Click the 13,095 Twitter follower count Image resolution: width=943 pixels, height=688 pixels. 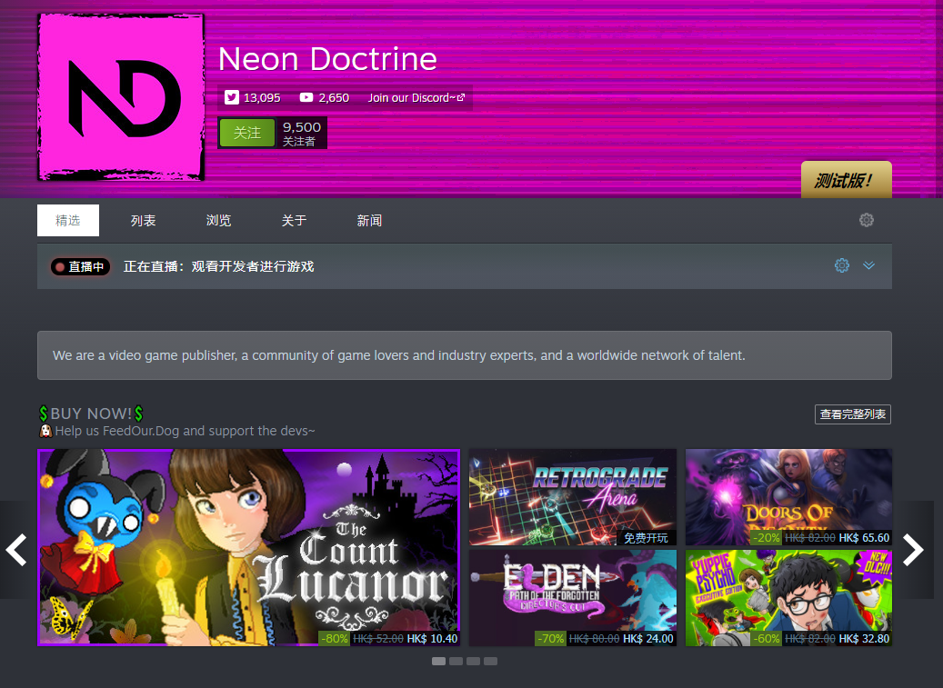tap(262, 98)
